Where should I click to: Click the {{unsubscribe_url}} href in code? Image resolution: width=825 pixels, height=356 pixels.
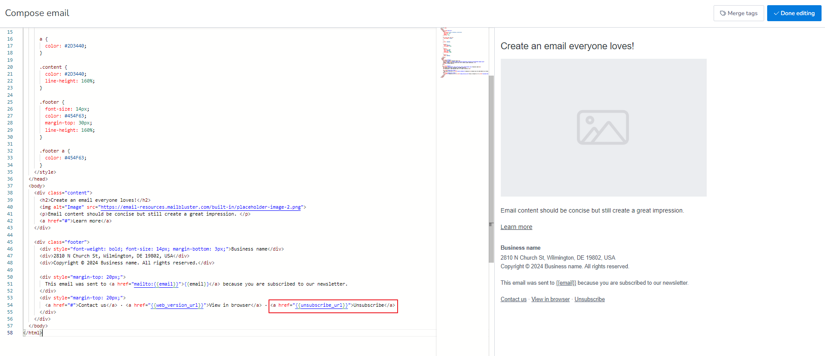click(x=321, y=305)
